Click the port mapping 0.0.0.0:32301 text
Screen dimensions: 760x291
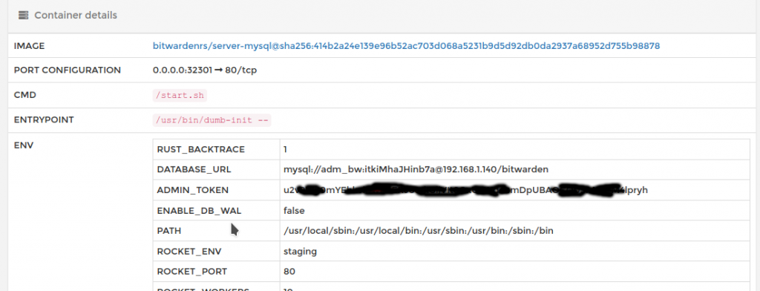point(183,71)
